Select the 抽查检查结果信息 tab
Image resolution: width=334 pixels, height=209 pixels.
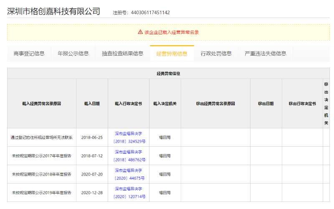pyautogui.click(x=122, y=54)
